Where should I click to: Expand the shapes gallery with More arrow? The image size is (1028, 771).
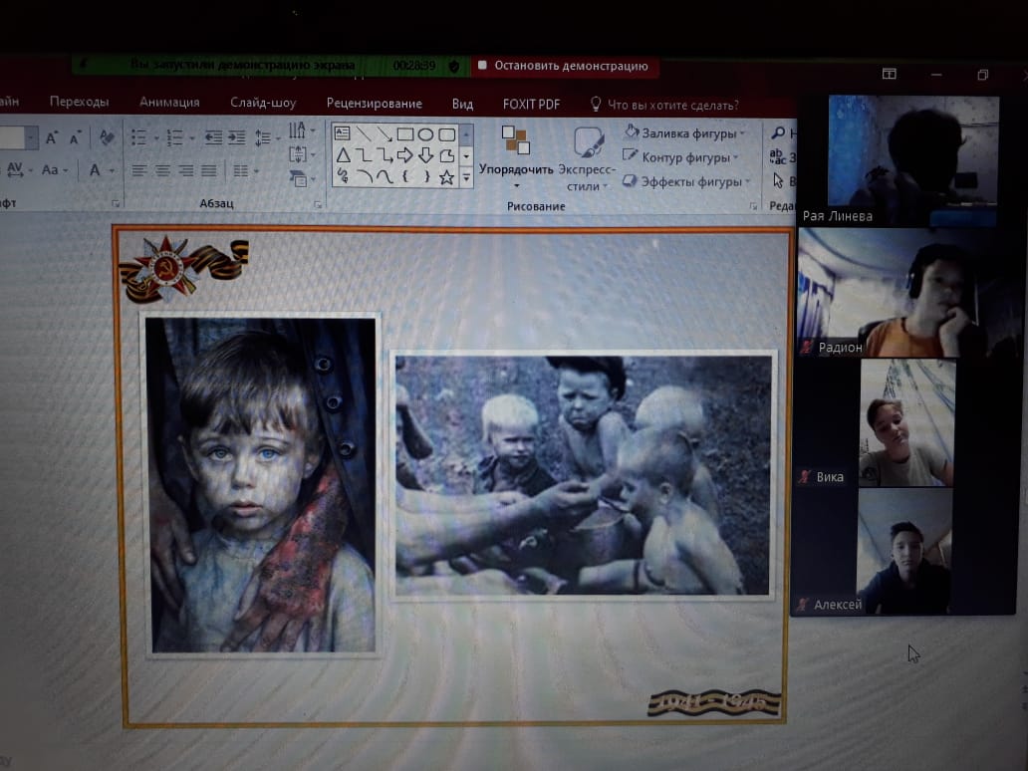465,177
